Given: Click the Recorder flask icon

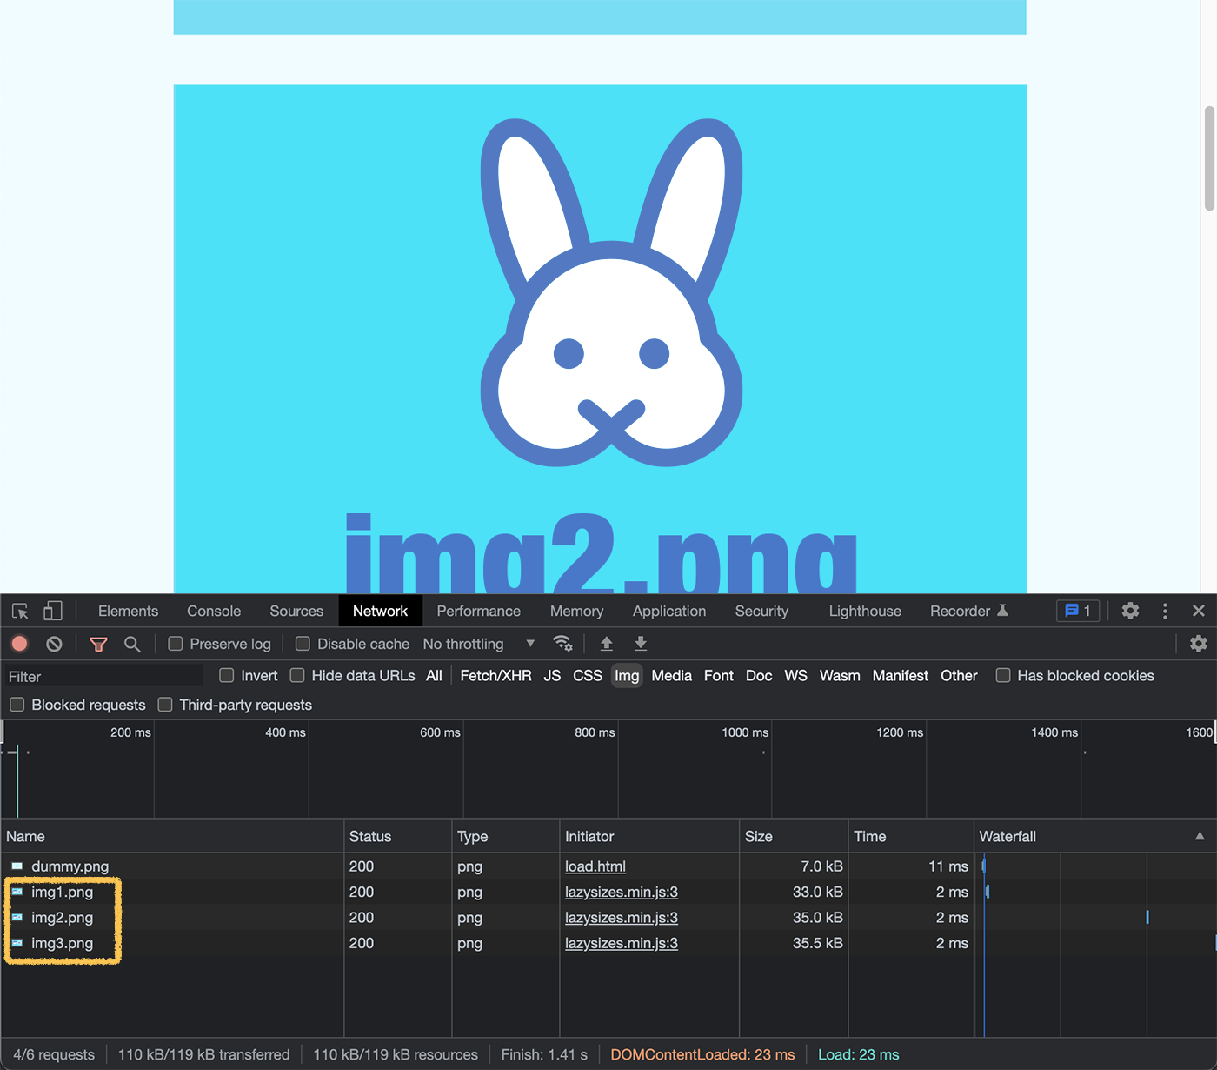Looking at the screenshot, I should click(x=1002, y=610).
